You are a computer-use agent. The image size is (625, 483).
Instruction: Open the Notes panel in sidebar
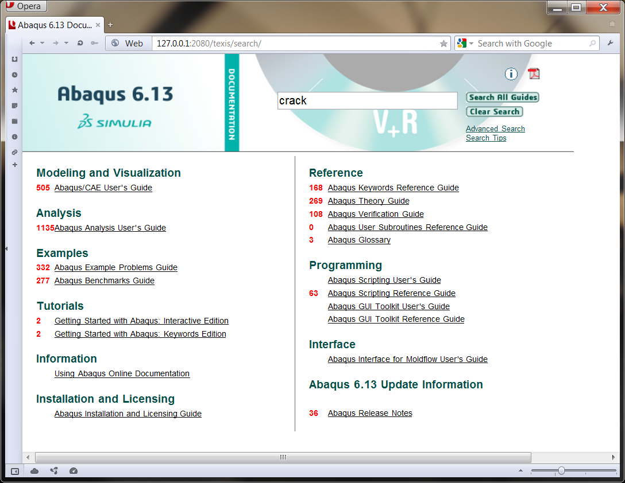point(15,106)
